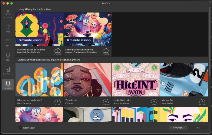Click the 'Anton Burmistrov' author name
Image resolution: width=212 pixels, height=135 pixels.
click(x=121, y=103)
